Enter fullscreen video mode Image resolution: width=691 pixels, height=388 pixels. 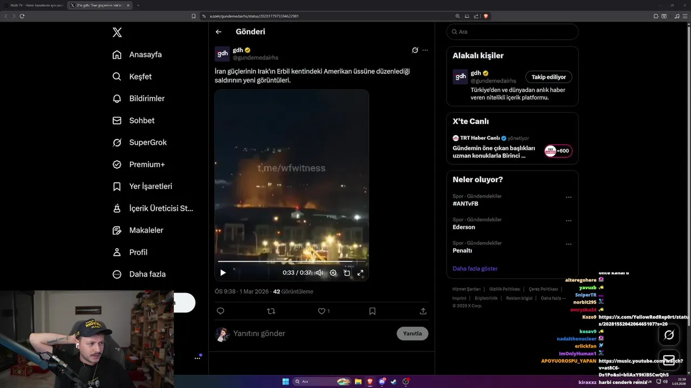[x=360, y=273]
